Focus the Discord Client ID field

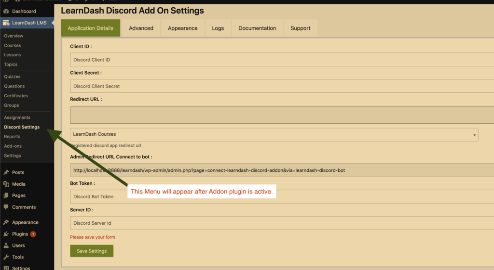(282, 59)
